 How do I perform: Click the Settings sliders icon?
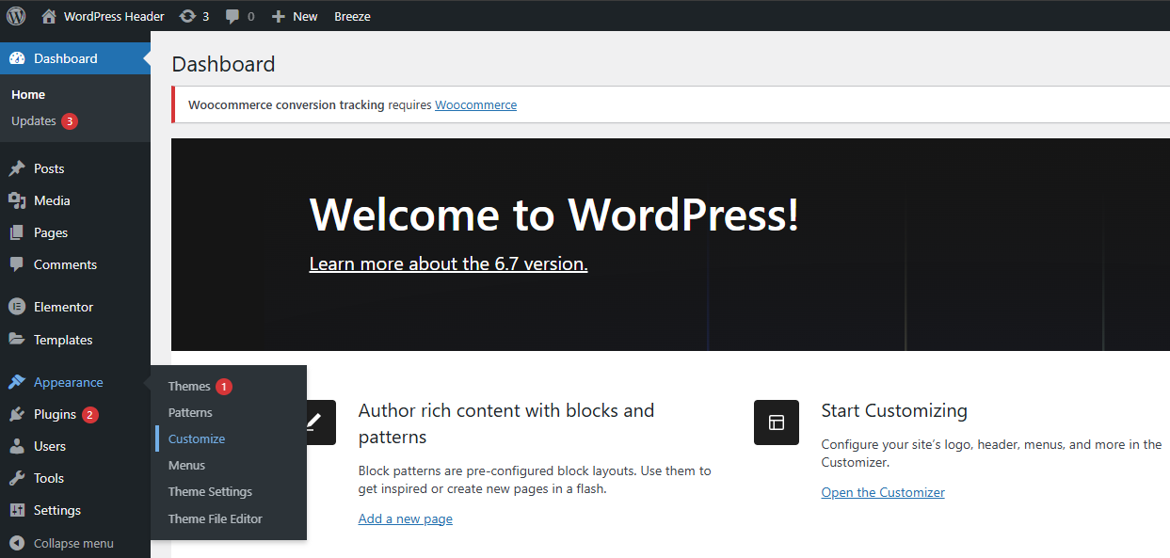pyautogui.click(x=17, y=510)
